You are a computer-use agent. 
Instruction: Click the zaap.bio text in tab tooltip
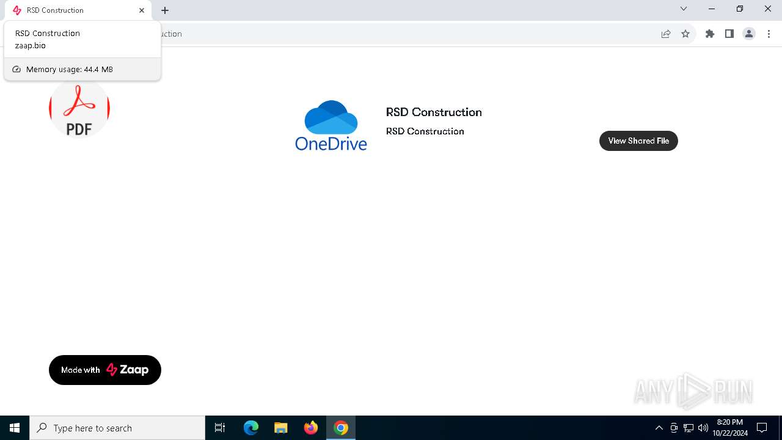[x=31, y=45]
